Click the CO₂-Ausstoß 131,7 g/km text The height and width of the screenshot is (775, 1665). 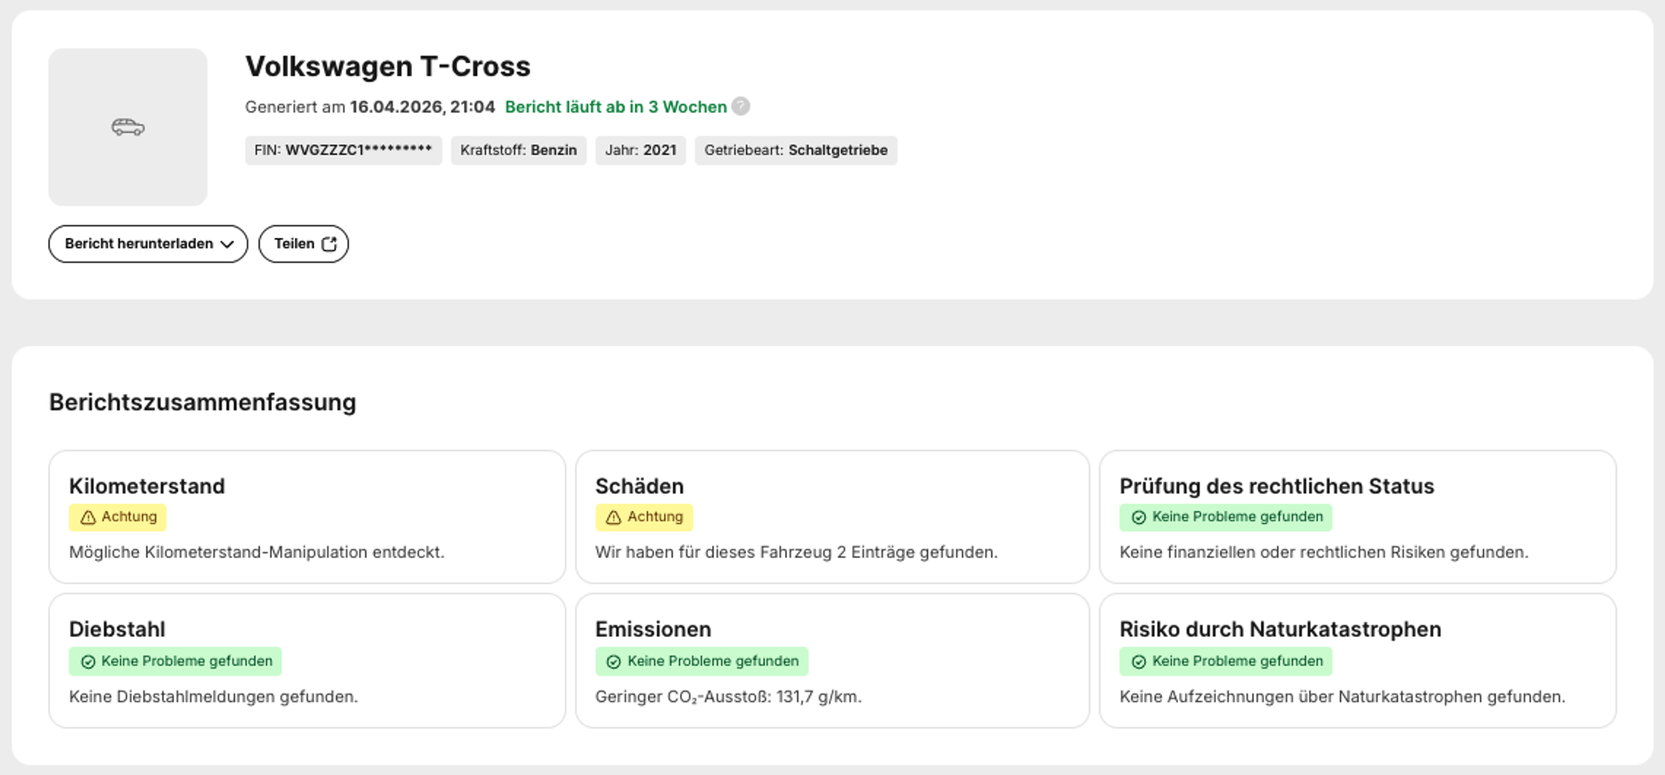click(728, 697)
